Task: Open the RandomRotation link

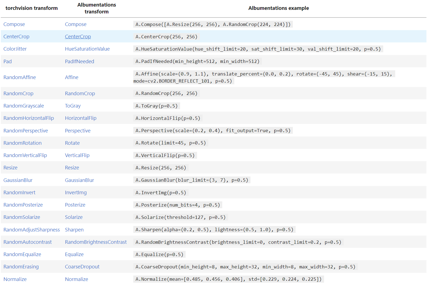Action: pos(22,143)
